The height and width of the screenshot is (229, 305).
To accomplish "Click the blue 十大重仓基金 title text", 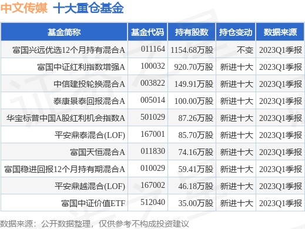I will tap(88, 8).
